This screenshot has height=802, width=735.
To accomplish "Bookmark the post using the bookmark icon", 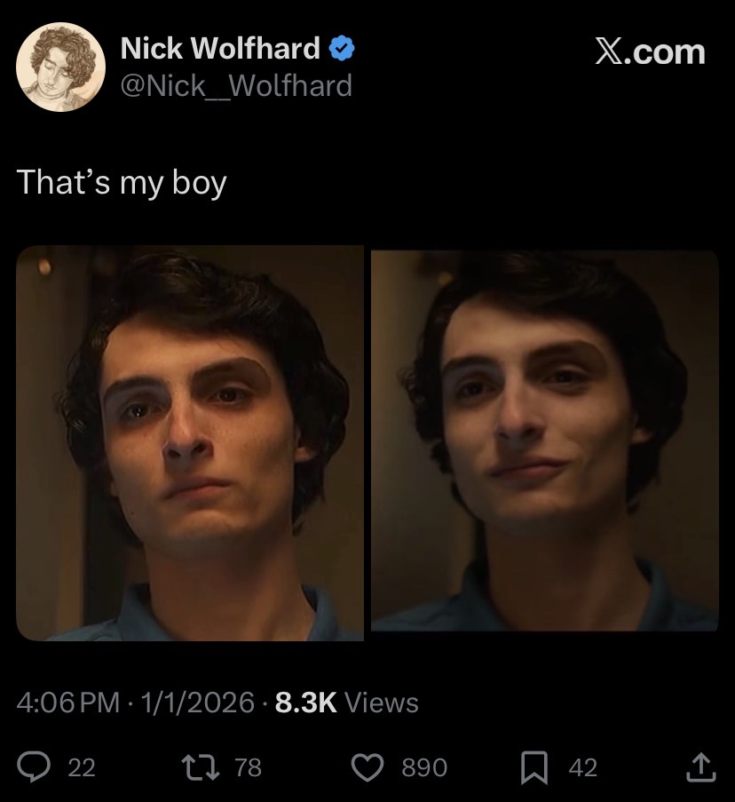I will pos(534,767).
